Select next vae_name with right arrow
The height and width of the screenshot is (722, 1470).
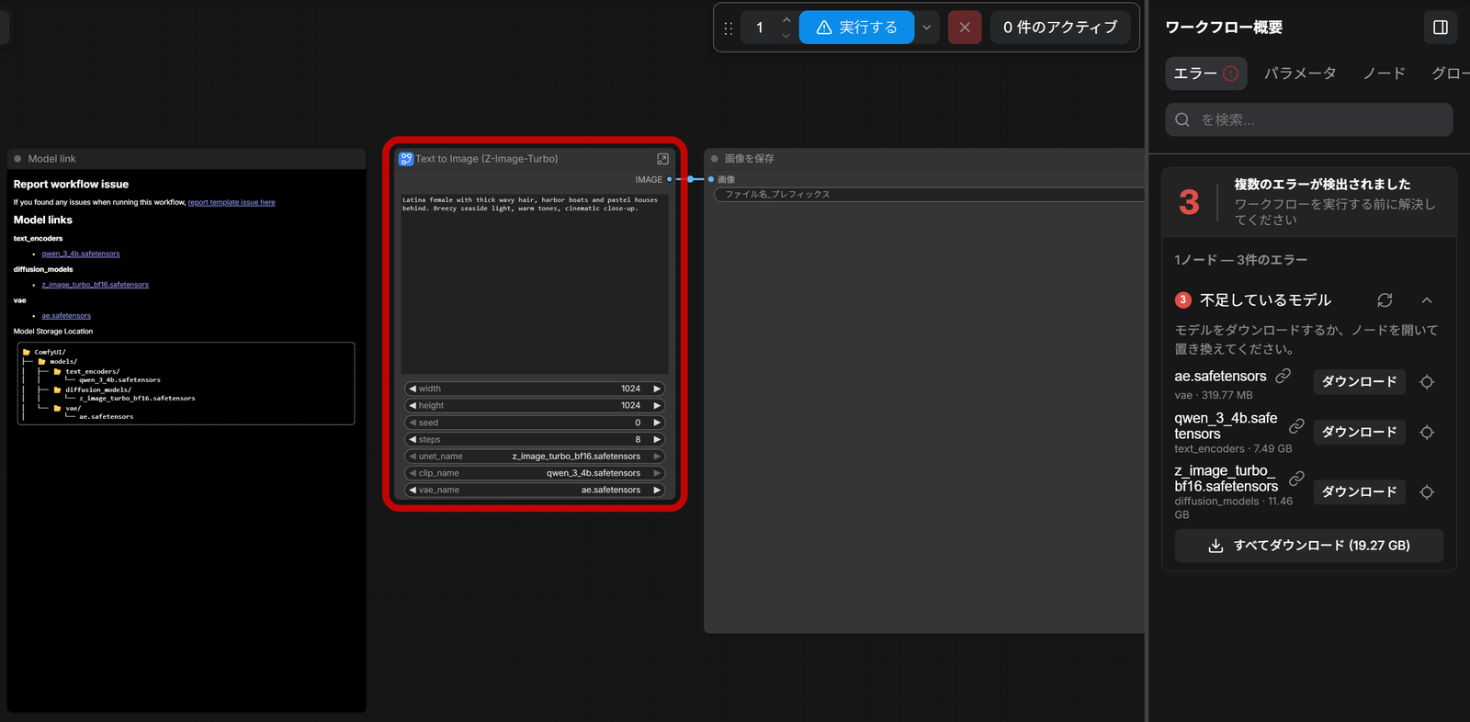[657, 490]
